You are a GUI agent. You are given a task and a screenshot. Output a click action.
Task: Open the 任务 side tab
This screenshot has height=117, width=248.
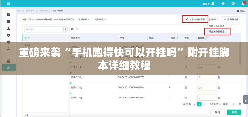pyautogui.click(x=246, y=99)
